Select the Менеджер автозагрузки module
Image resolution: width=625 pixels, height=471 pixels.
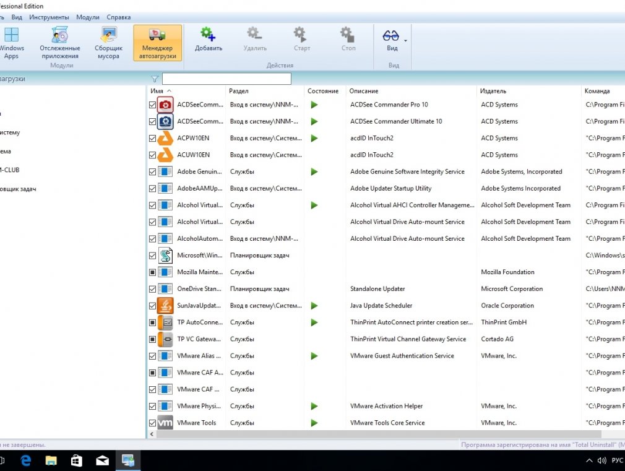click(x=157, y=43)
